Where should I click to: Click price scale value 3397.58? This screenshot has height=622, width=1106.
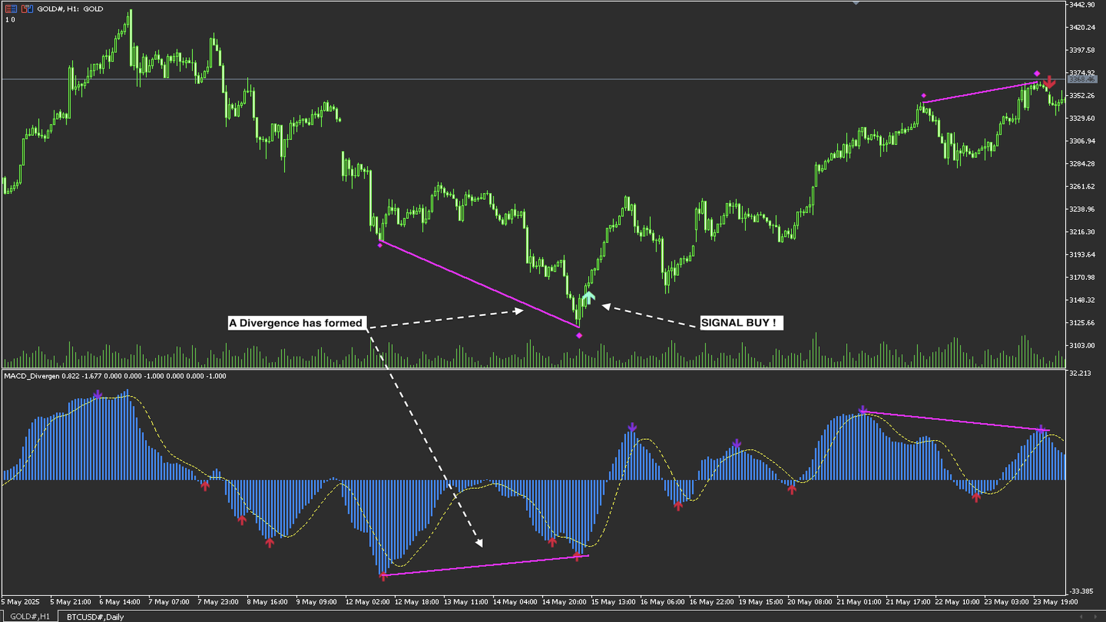click(1082, 50)
